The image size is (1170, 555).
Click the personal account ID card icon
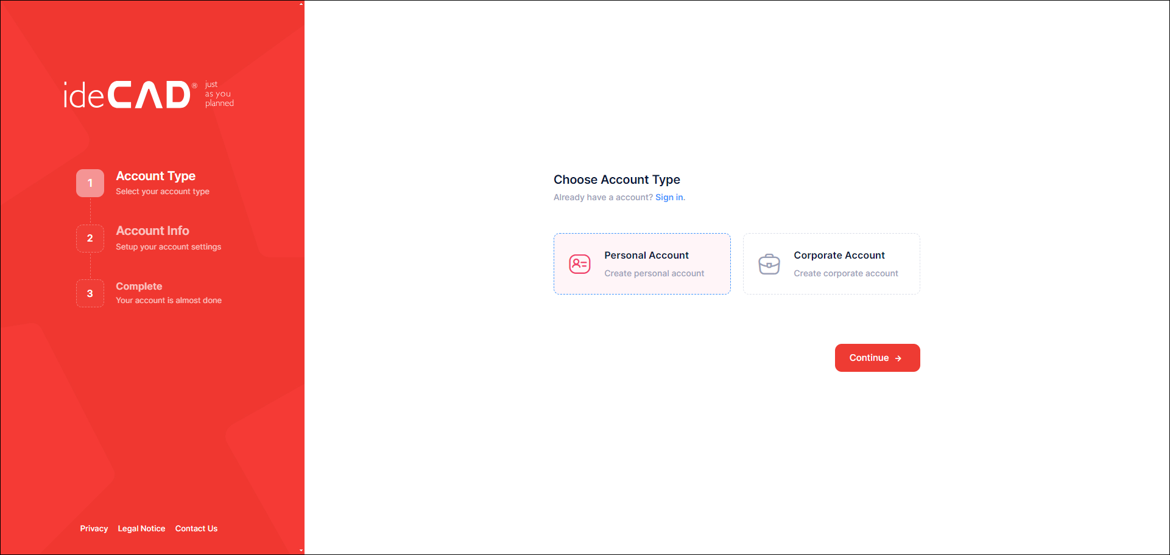pyautogui.click(x=579, y=264)
